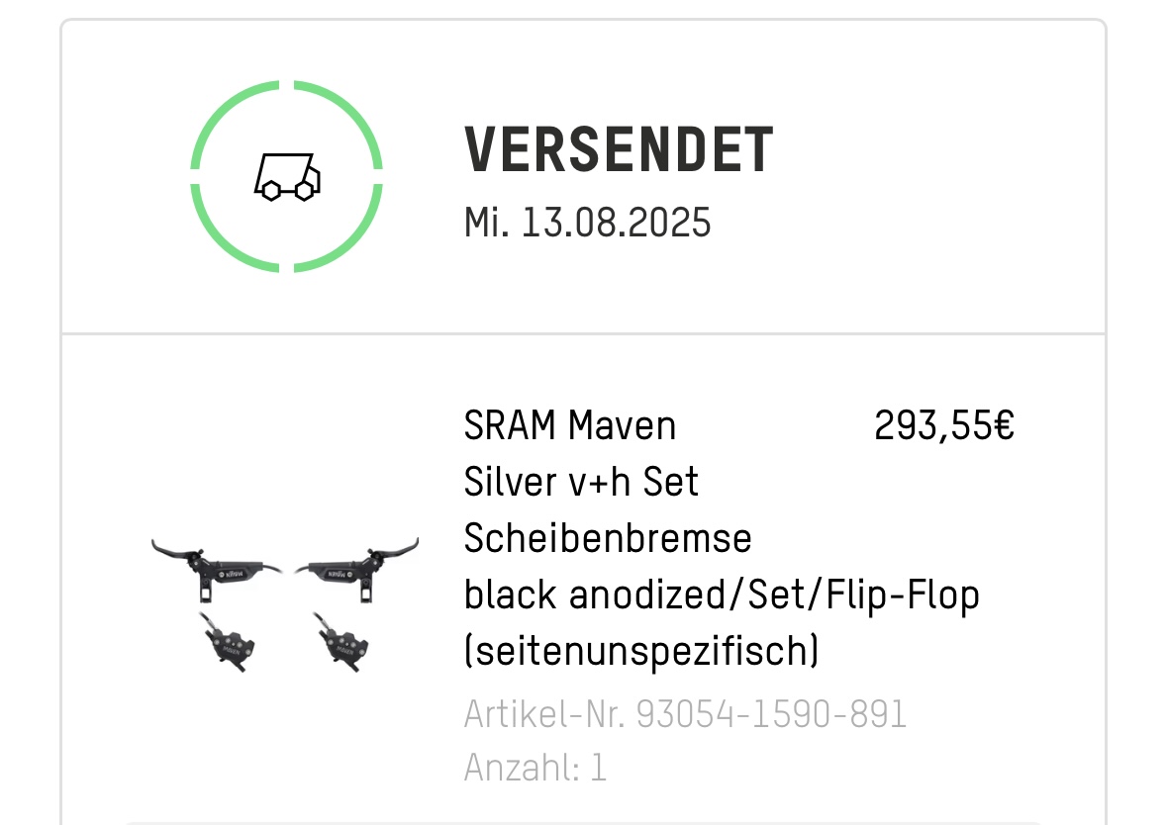
Task: Click the delivery truck shipping icon
Action: [x=288, y=178]
